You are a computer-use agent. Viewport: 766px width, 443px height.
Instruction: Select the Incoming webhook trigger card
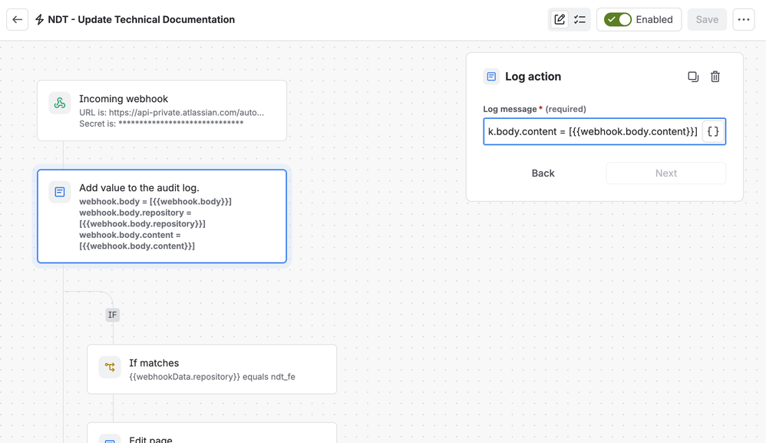(162, 111)
